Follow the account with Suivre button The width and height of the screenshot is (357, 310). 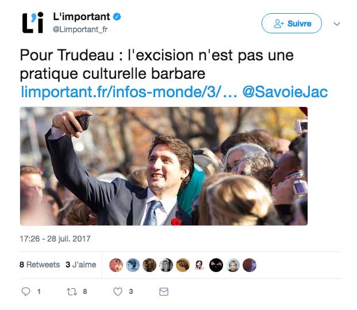tap(291, 23)
